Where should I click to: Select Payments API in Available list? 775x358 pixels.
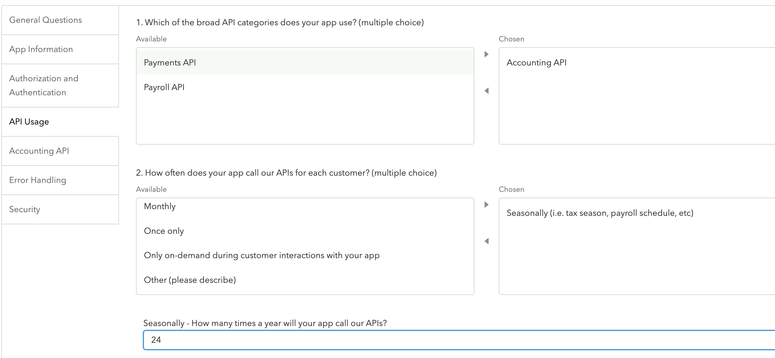pos(170,62)
